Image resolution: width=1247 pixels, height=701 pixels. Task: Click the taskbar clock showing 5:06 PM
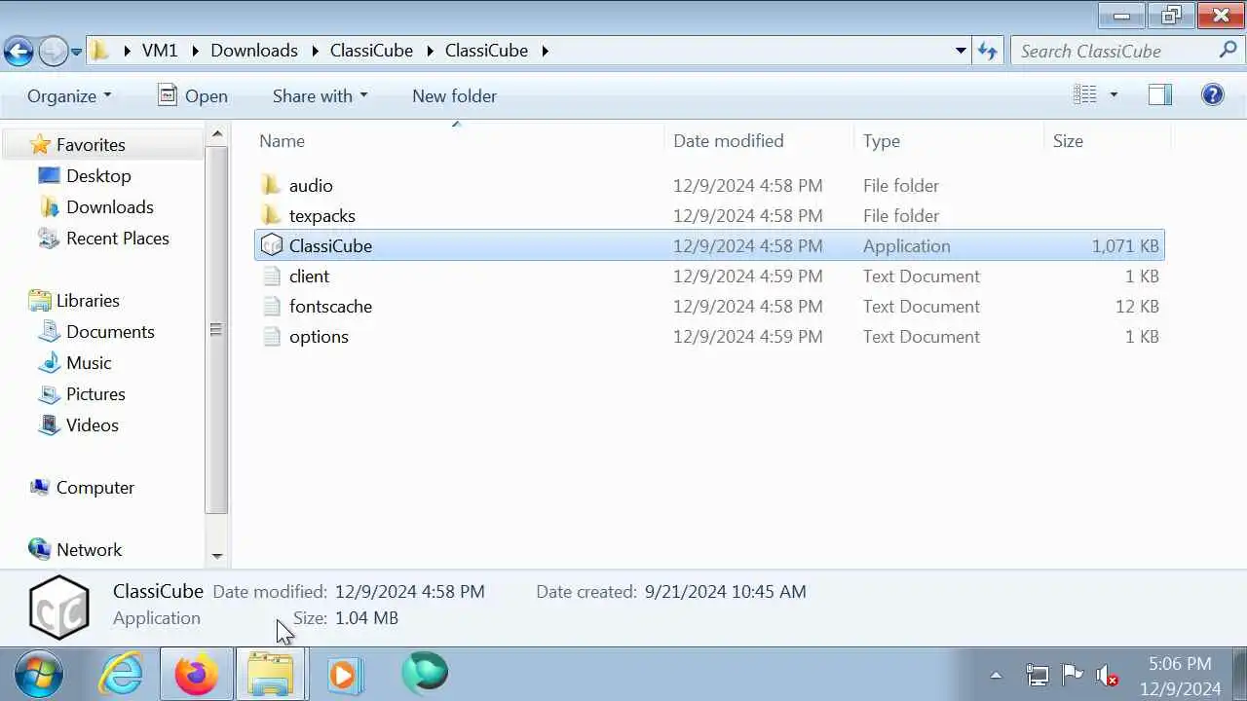1180,676
